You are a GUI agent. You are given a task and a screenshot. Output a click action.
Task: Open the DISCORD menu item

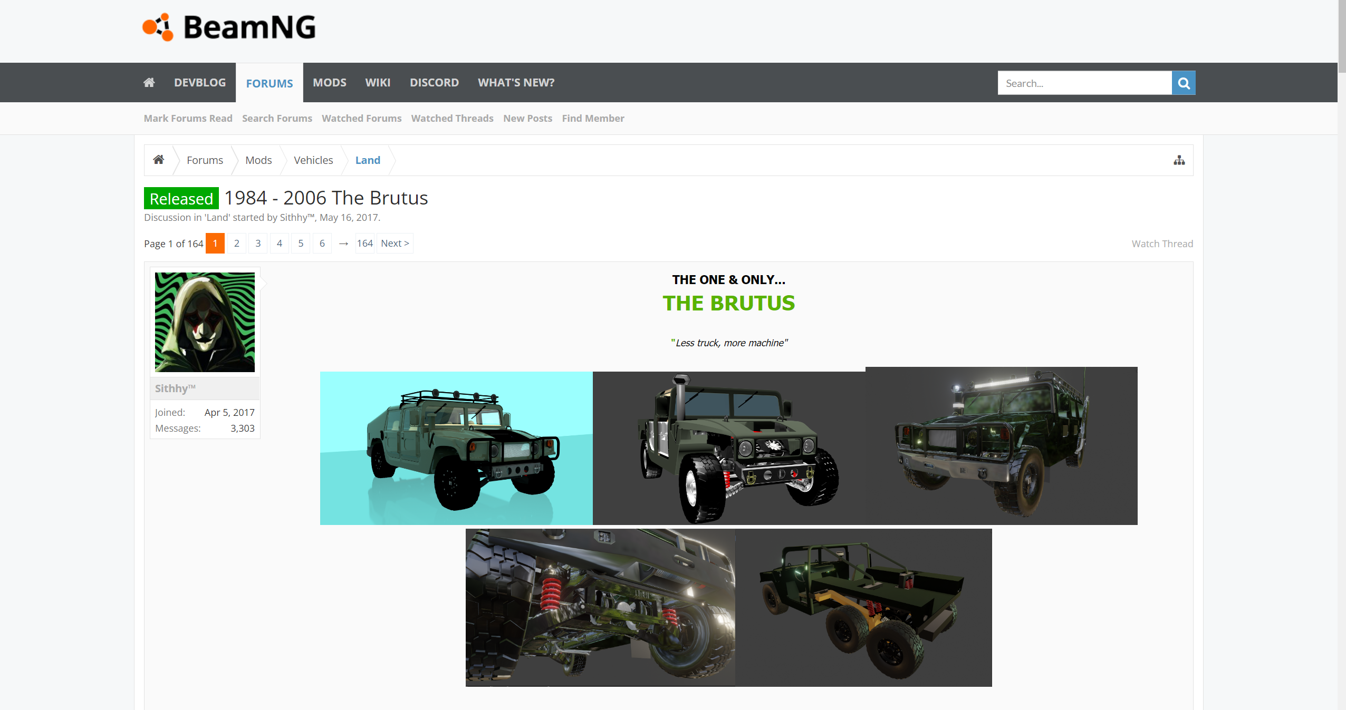[x=434, y=82]
